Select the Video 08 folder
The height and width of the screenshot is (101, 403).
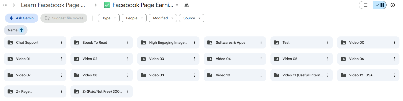102,75
